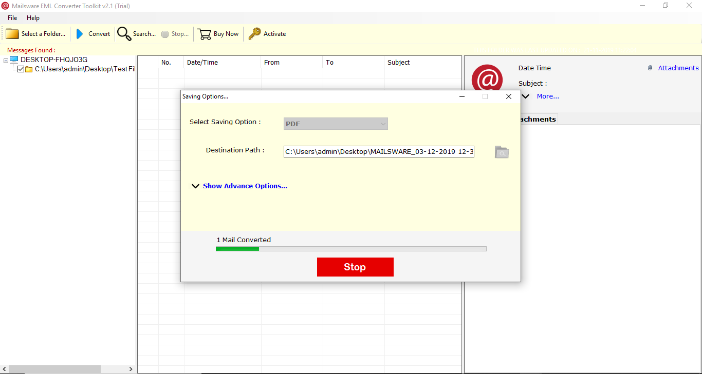
Task: Select the C:\Users\admin\Desktop\Test Files tree item
Action: [85, 69]
